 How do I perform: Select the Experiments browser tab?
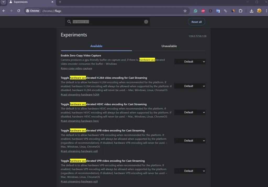click(31, 2)
